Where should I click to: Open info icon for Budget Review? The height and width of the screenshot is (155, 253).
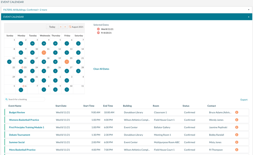(x=237, y=112)
